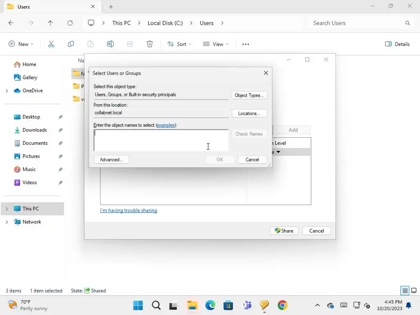Expand This PC tree node
This screenshot has height=315, width=420.
click(x=7, y=209)
